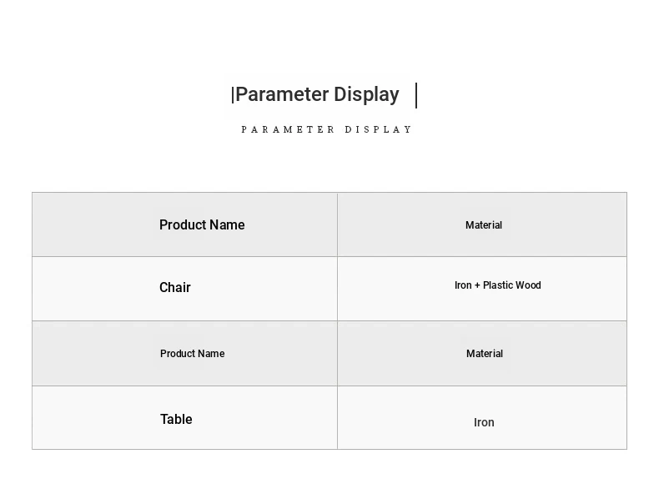This screenshot has width=659, height=499.
Task: Click the spaced uppercase "PARAMETER DISPLAY" subtitle
Action: pos(327,129)
